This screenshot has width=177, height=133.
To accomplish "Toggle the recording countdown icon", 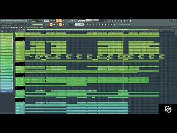I will coord(57,21).
